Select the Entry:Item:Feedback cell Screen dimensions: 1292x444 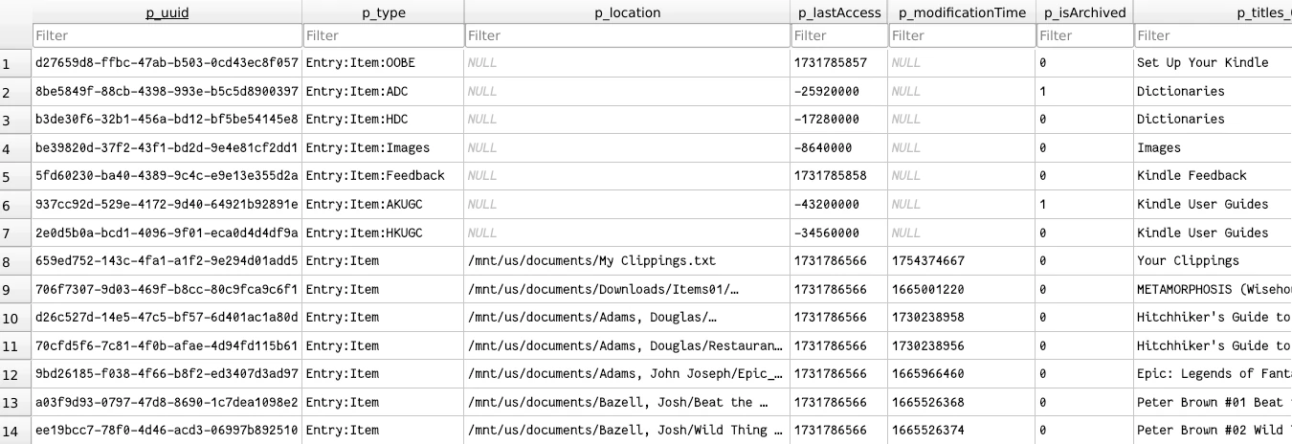pos(383,176)
